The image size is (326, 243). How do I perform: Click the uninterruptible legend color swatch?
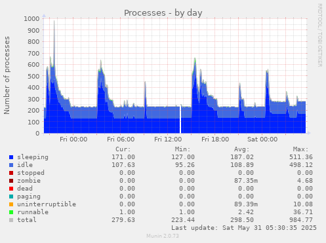pyautogui.click(x=11, y=204)
